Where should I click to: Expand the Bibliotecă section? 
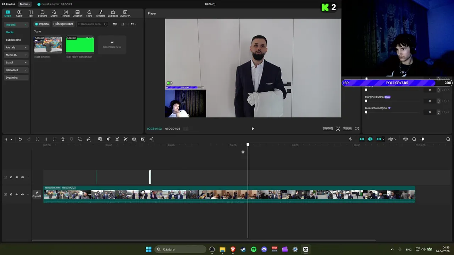tap(16, 70)
